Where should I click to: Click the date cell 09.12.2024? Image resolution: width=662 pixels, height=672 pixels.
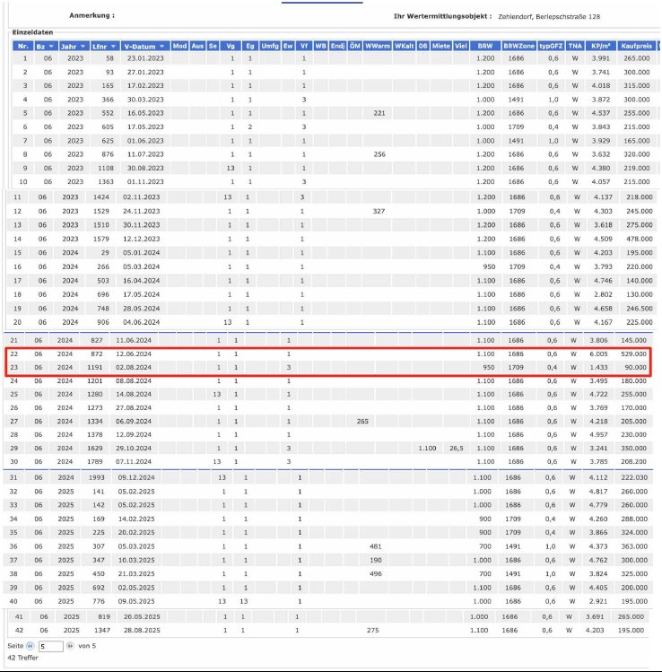point(136,477)
